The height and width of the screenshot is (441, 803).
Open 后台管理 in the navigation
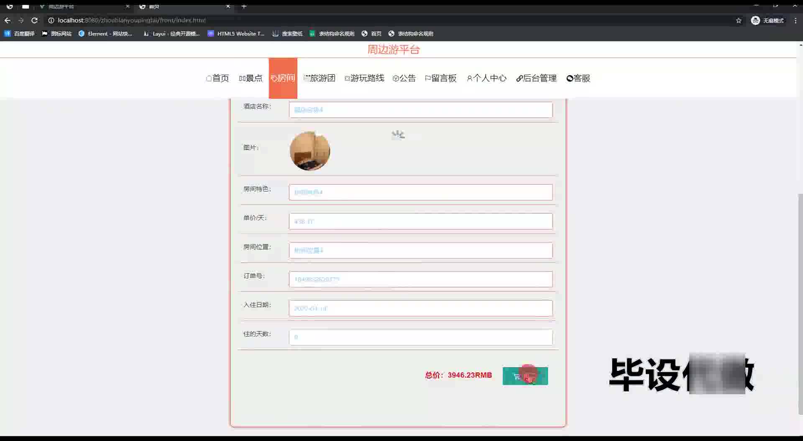tap(537, 78)
